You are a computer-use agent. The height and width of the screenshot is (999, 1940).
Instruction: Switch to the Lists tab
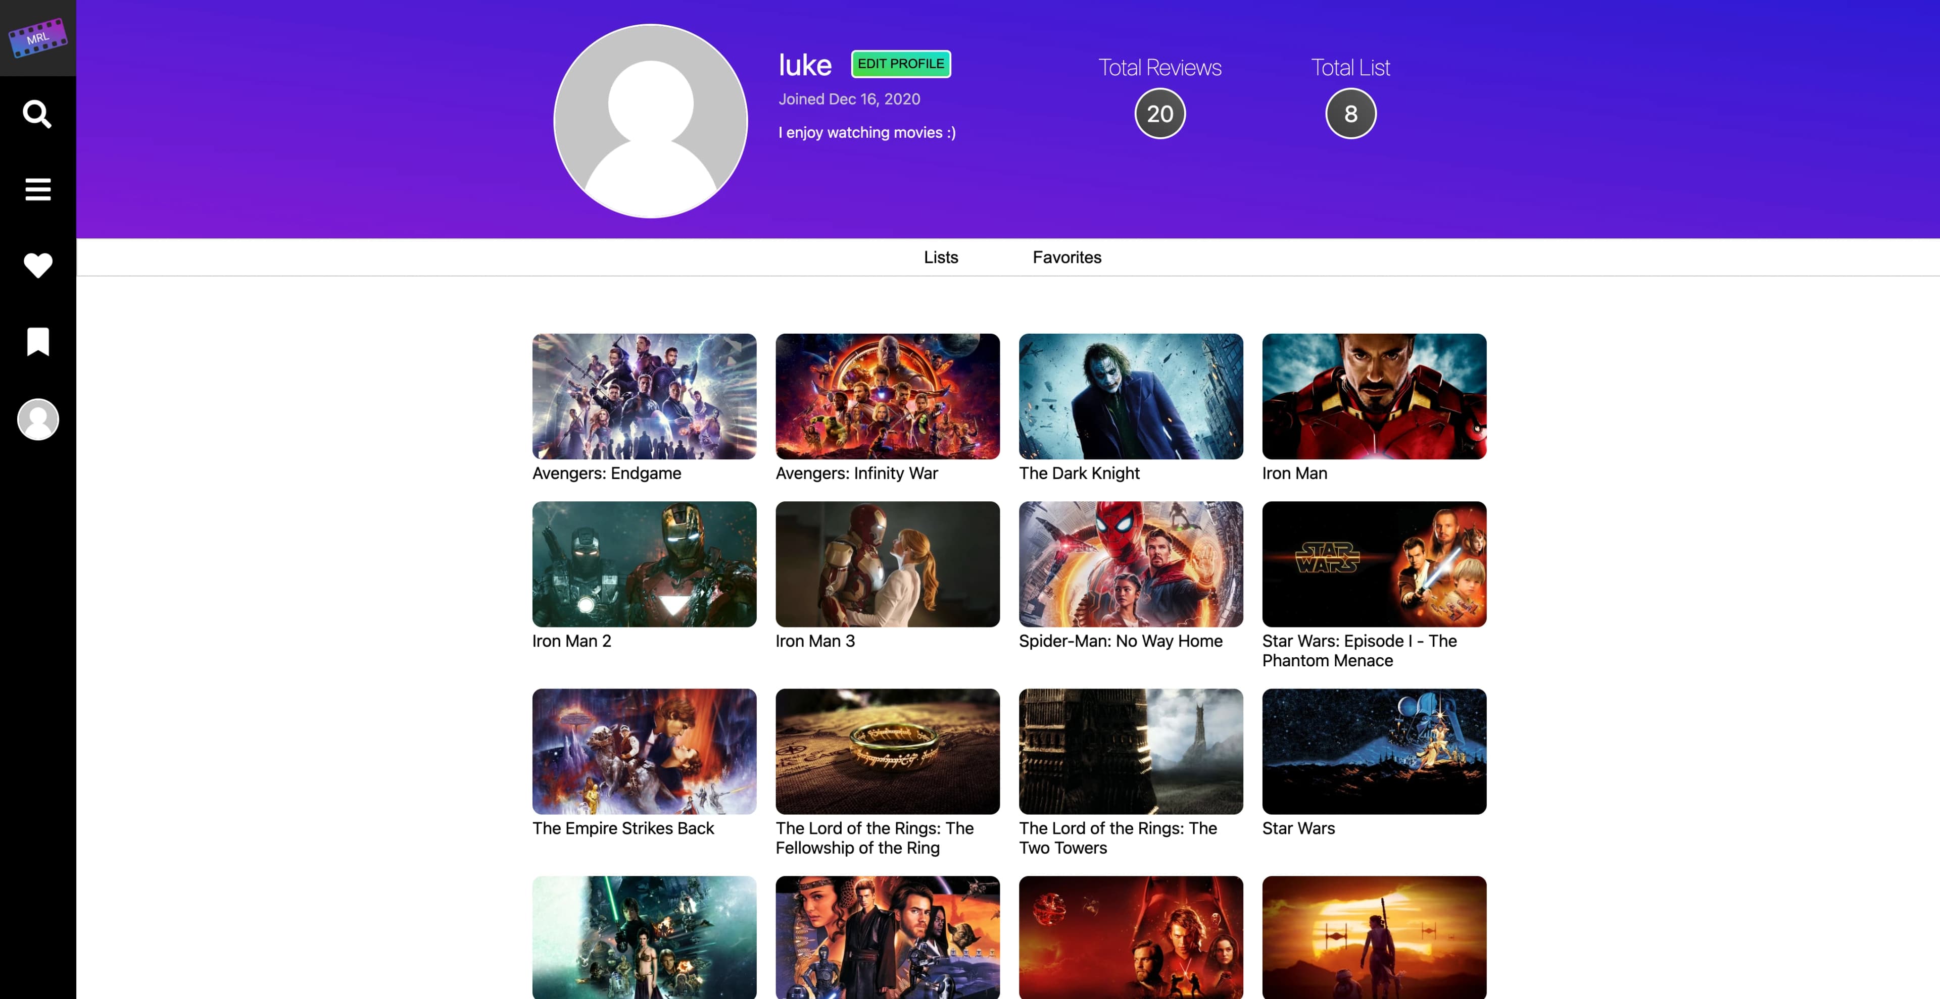941,257
